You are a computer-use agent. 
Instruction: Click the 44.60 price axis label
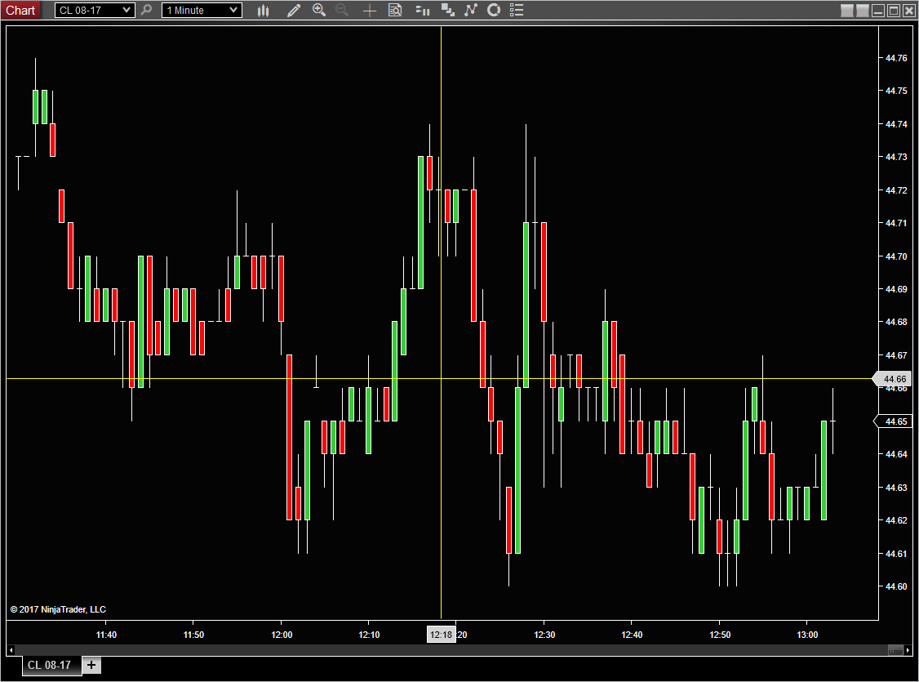click(x=896, y=586)
